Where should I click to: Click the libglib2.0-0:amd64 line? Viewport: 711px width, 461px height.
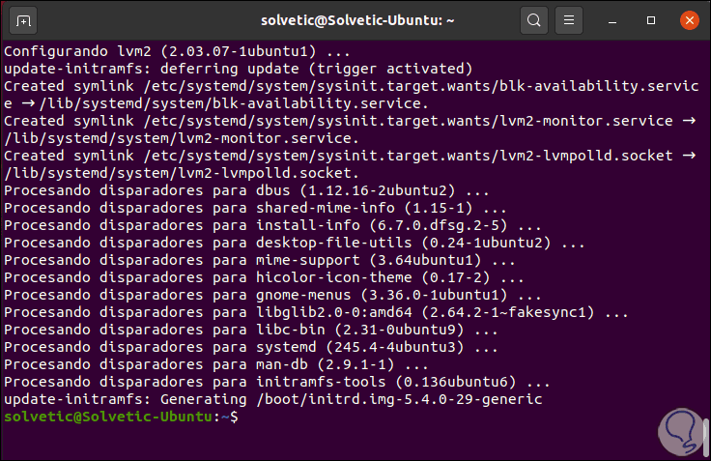[316, 312]
